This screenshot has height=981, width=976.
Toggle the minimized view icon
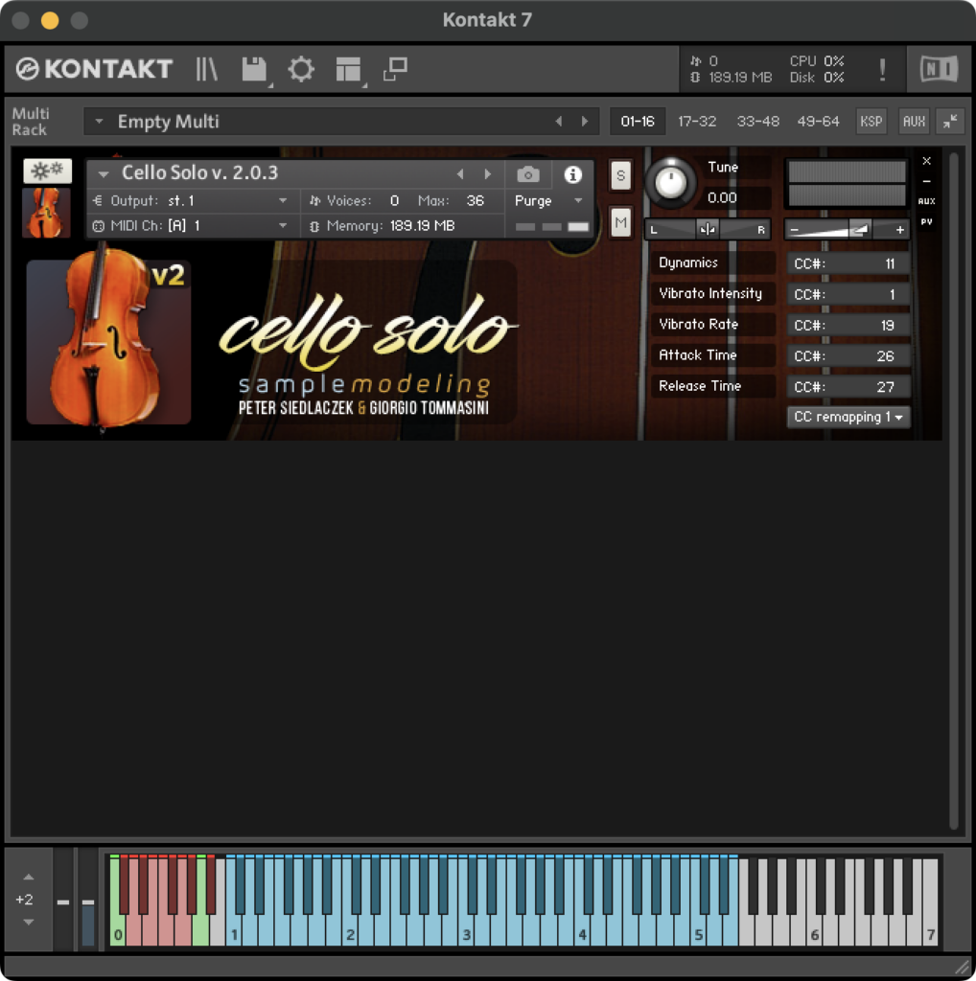coord(395,69)
